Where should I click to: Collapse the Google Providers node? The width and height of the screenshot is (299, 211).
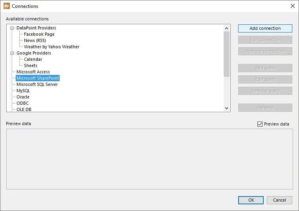(x=12, y=53)
